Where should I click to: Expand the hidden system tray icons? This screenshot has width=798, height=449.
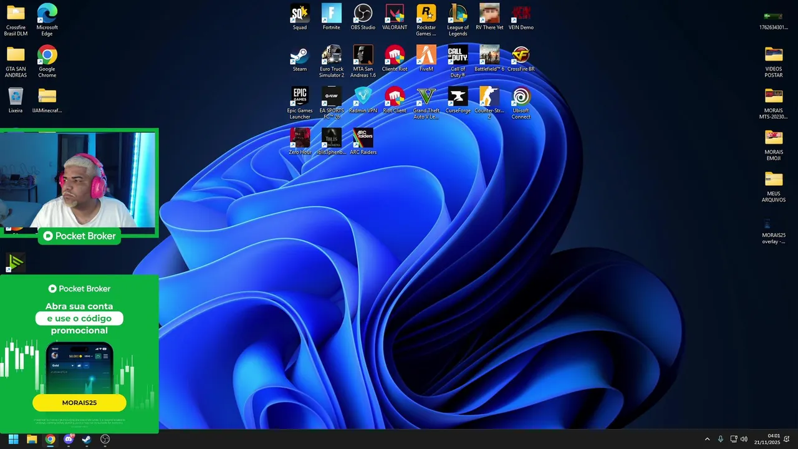(707, 439)
